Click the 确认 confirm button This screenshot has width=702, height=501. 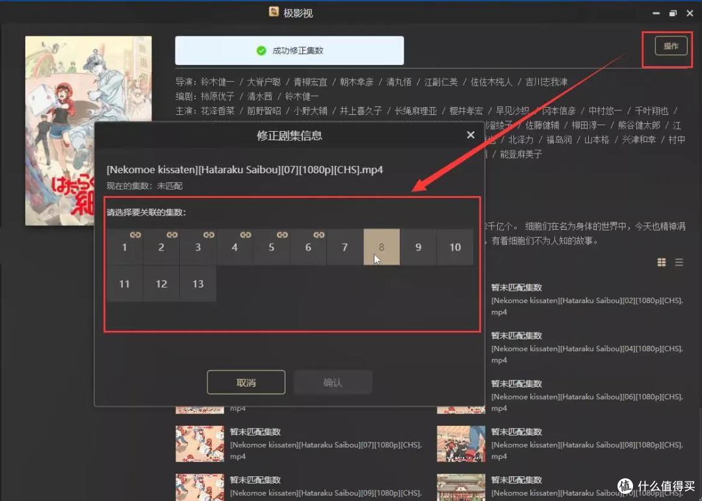pyautogui.click(x=333, y=383)
